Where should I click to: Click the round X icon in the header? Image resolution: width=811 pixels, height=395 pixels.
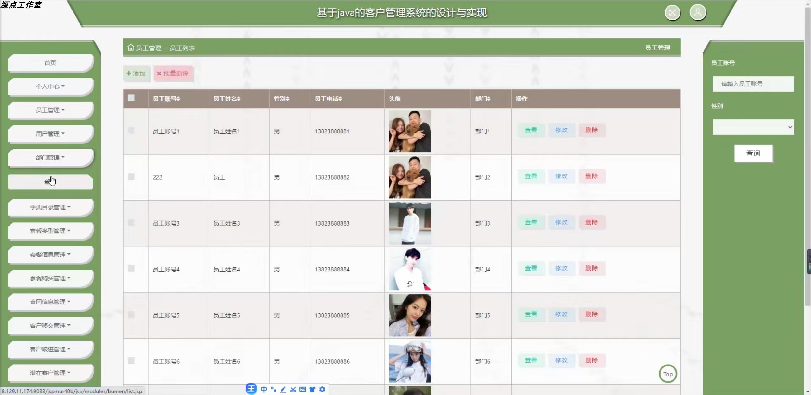(672, 13)
